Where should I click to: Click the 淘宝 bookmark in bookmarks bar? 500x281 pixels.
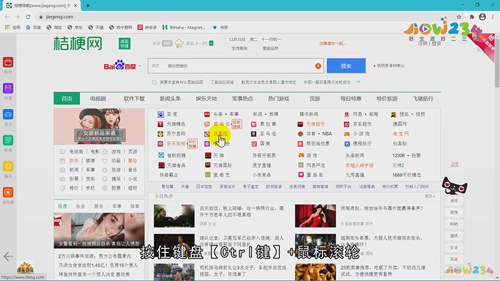click(54, 27)
